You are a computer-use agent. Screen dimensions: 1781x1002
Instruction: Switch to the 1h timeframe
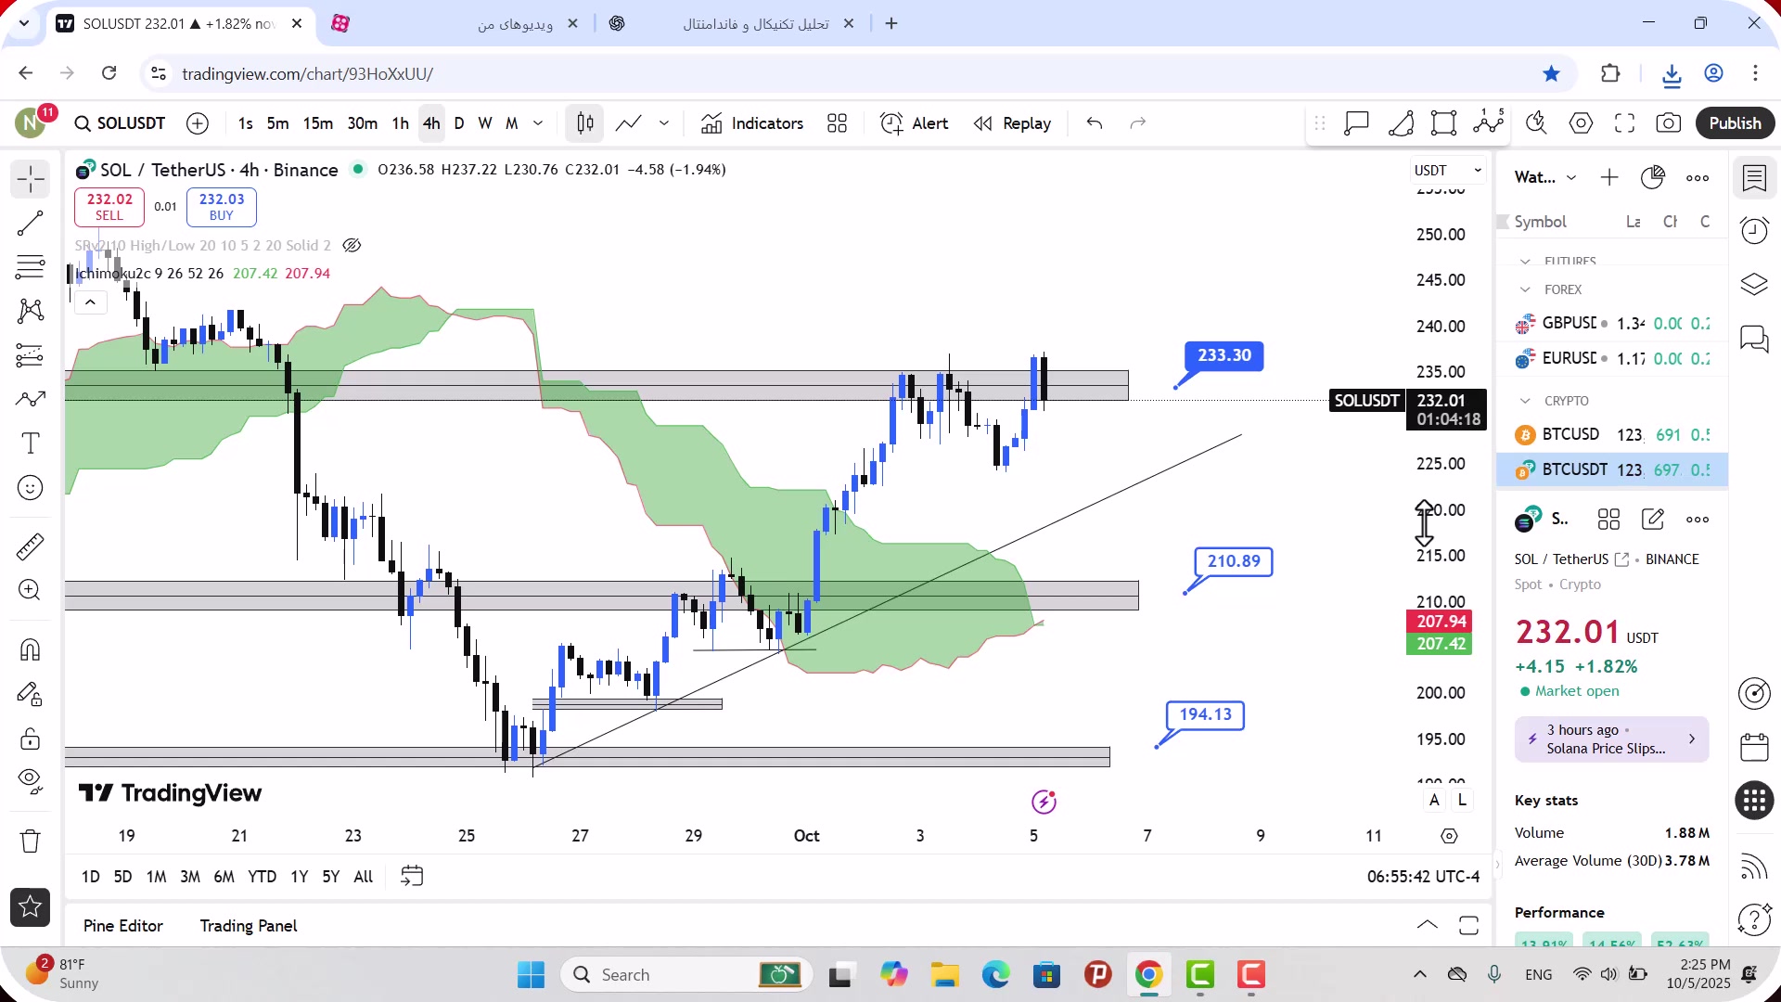tap(400, 123)
